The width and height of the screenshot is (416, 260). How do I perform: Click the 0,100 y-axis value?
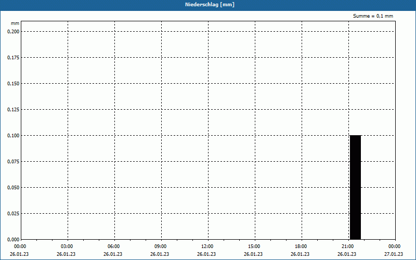tap(14, 136)
